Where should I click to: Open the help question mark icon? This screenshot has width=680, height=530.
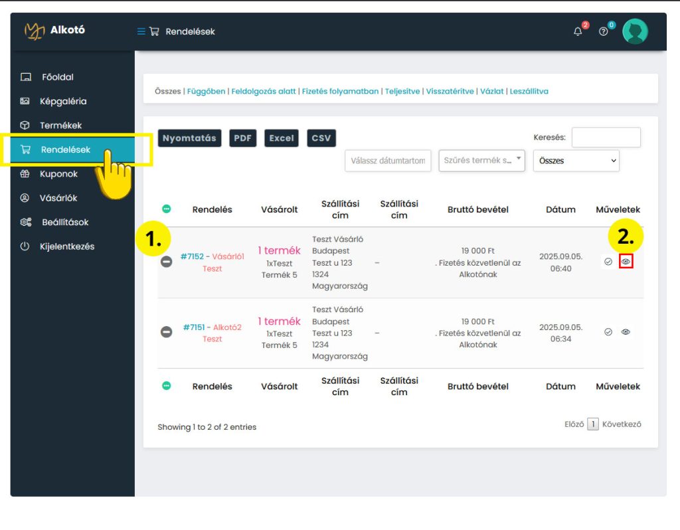(603, 31)
